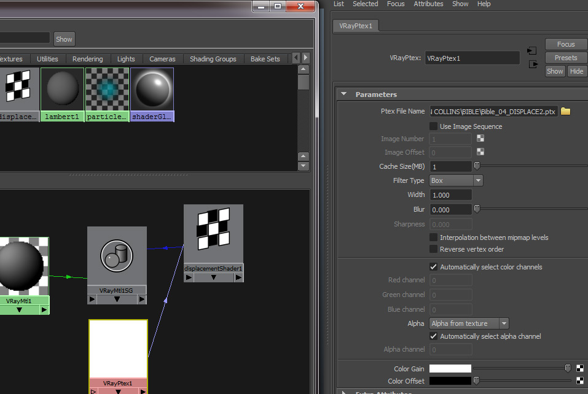Click the Hide button in the Attribute Editor
Image resolution: width=588 pixels, height=394 pixels.
point(576,71)
